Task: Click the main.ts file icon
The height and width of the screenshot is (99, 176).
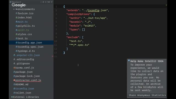Action: click(x=16, y=22)
